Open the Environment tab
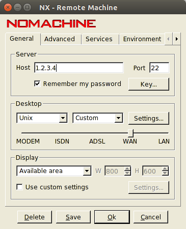 coord(142,39)
